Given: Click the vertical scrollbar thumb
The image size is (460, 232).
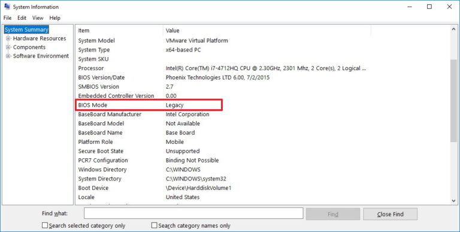Looking at the screenshot, I should [453, 101].
